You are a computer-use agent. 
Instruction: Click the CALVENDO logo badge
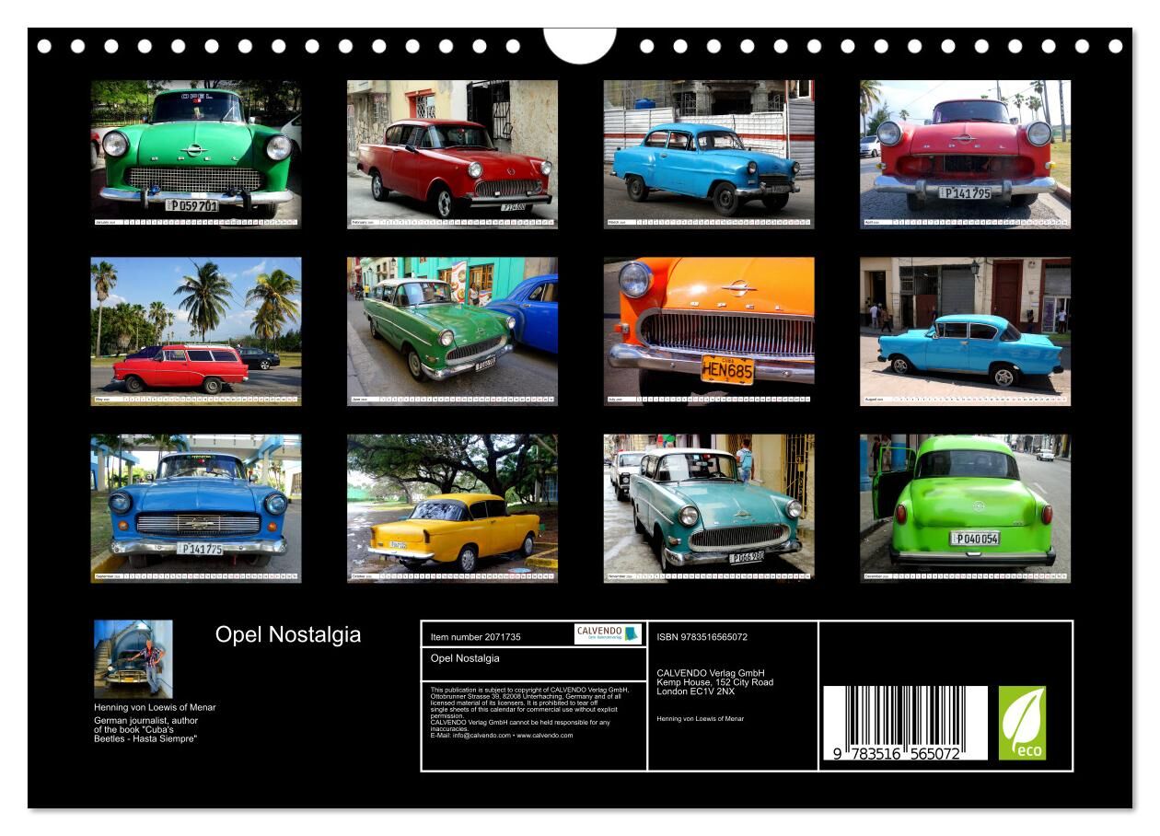[608, 633]
